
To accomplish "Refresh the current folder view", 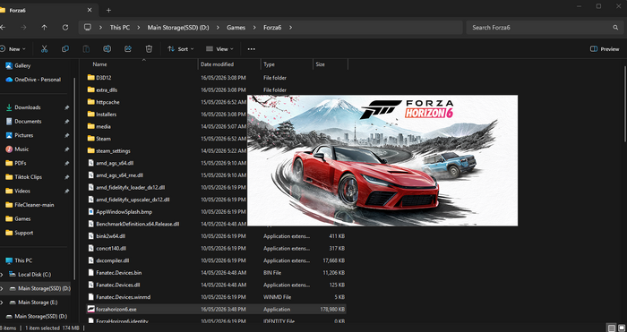I will tap(65, 28).
